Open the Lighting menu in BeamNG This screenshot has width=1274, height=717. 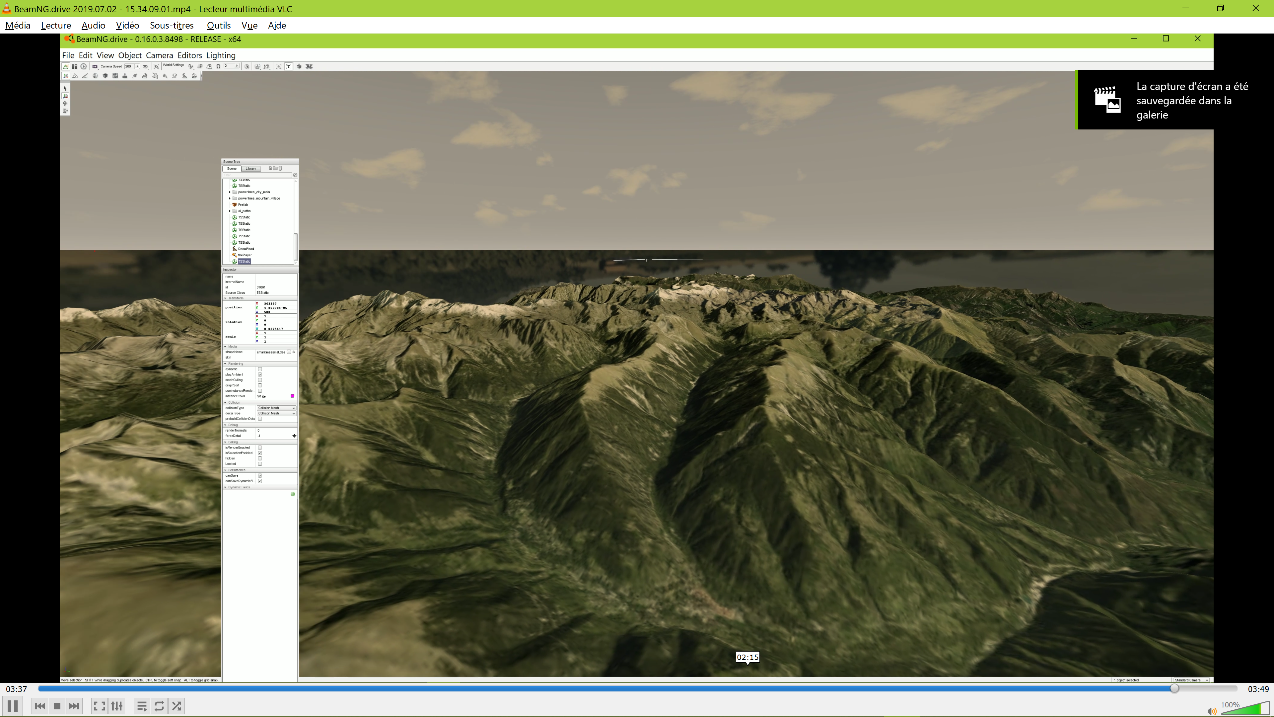tap(221, 55)
